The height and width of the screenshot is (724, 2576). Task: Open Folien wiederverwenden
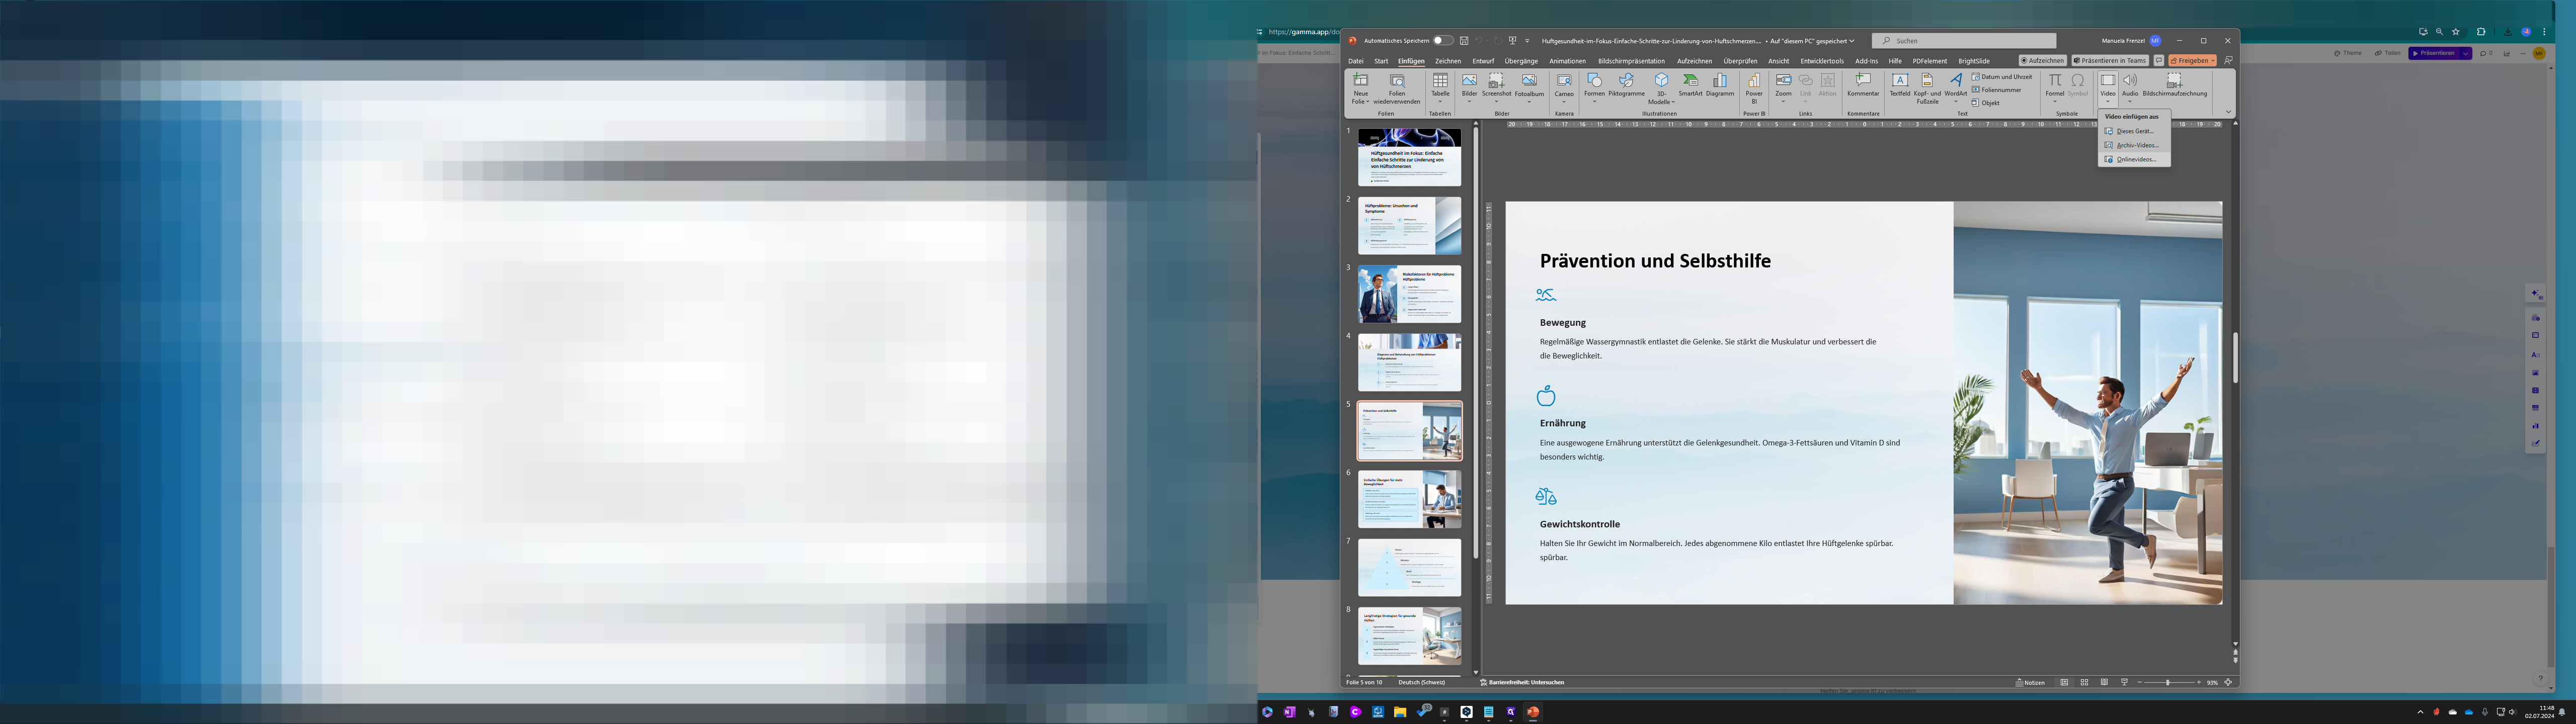pyautogui.click(x=1397, y=88)
